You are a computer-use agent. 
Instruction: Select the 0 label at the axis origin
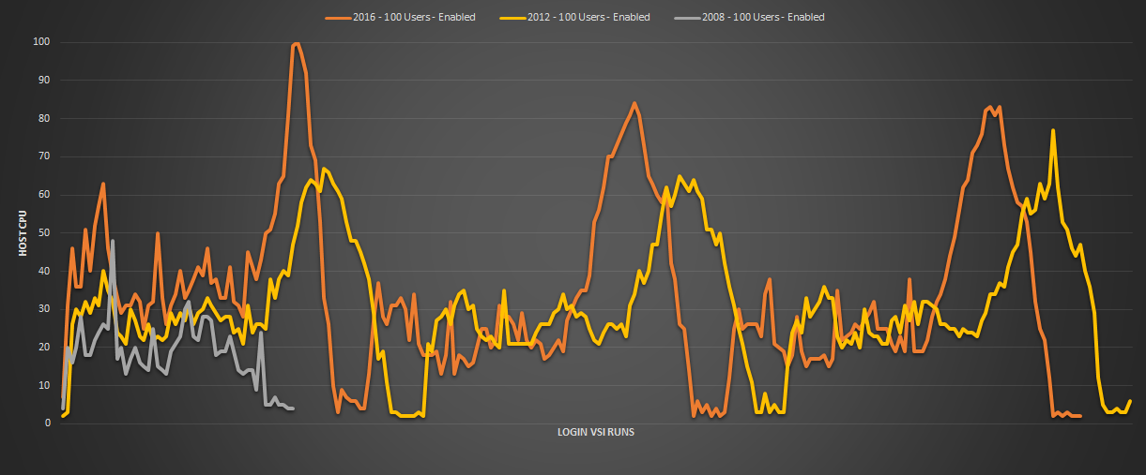coord(46,423)
